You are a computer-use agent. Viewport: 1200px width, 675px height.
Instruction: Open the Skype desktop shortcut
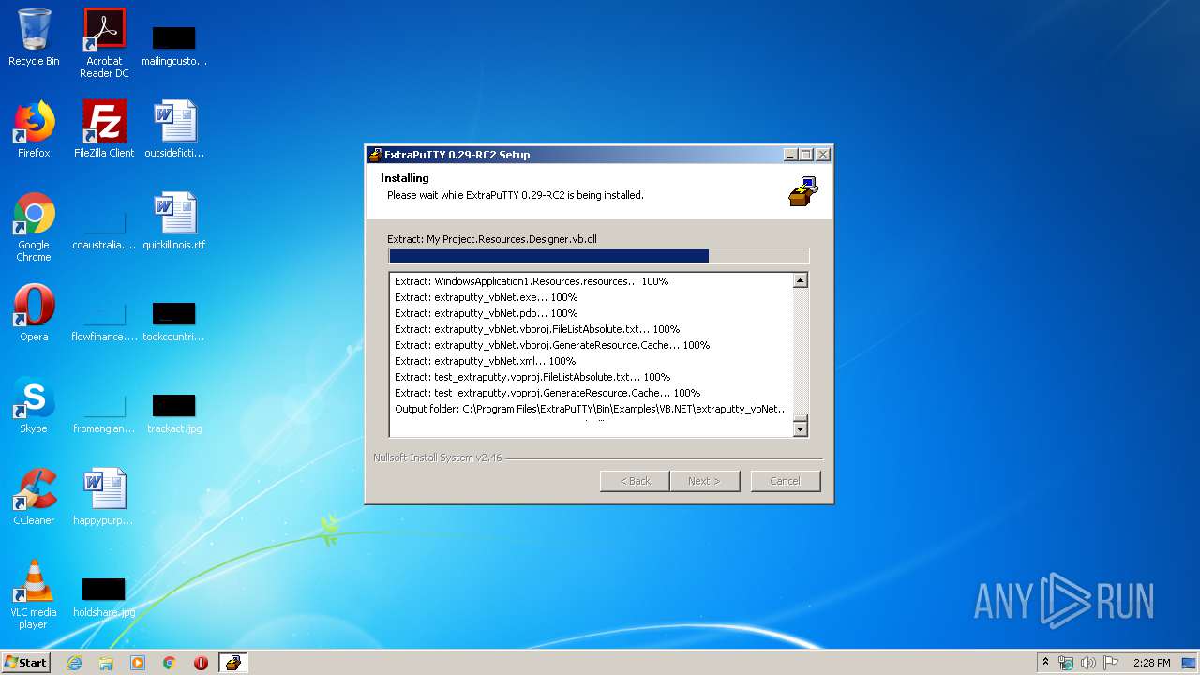tap(34, 405)
